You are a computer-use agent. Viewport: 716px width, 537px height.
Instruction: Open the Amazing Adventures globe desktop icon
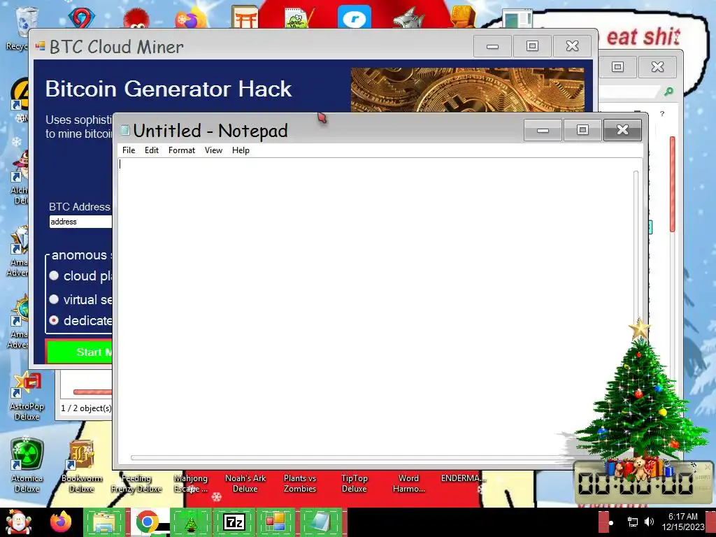(x=20, y=311)
